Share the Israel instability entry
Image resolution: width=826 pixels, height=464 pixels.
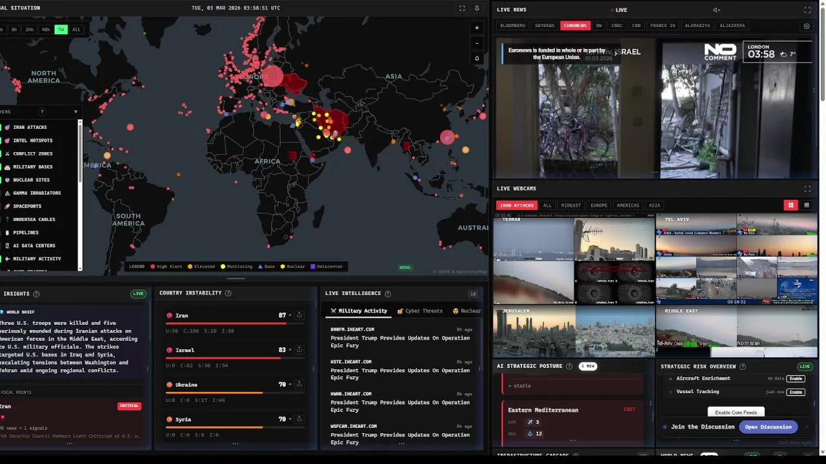(299, 350)
